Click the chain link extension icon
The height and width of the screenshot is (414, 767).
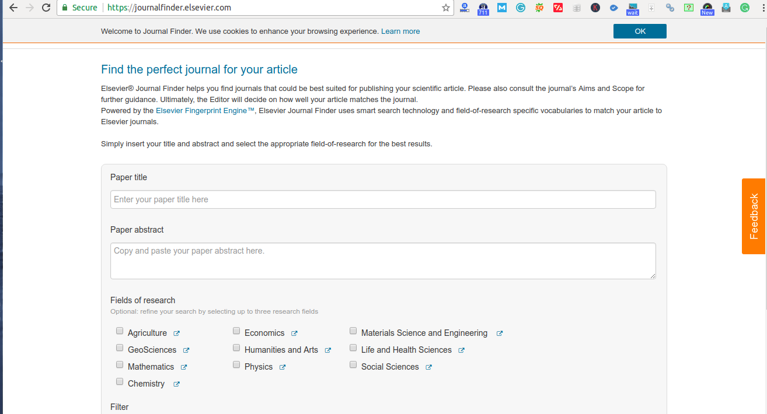(x=670, y=8)
